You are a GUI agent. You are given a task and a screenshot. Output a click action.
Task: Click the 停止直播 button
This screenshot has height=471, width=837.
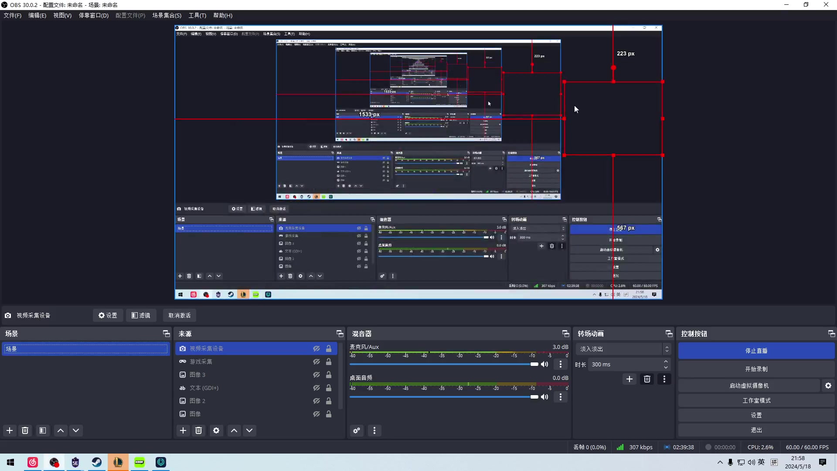point(756,351)
